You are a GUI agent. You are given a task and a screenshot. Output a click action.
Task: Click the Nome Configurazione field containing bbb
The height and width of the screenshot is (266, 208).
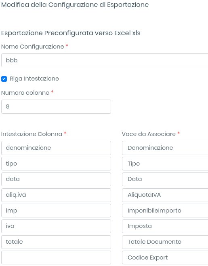pos(105,60)
